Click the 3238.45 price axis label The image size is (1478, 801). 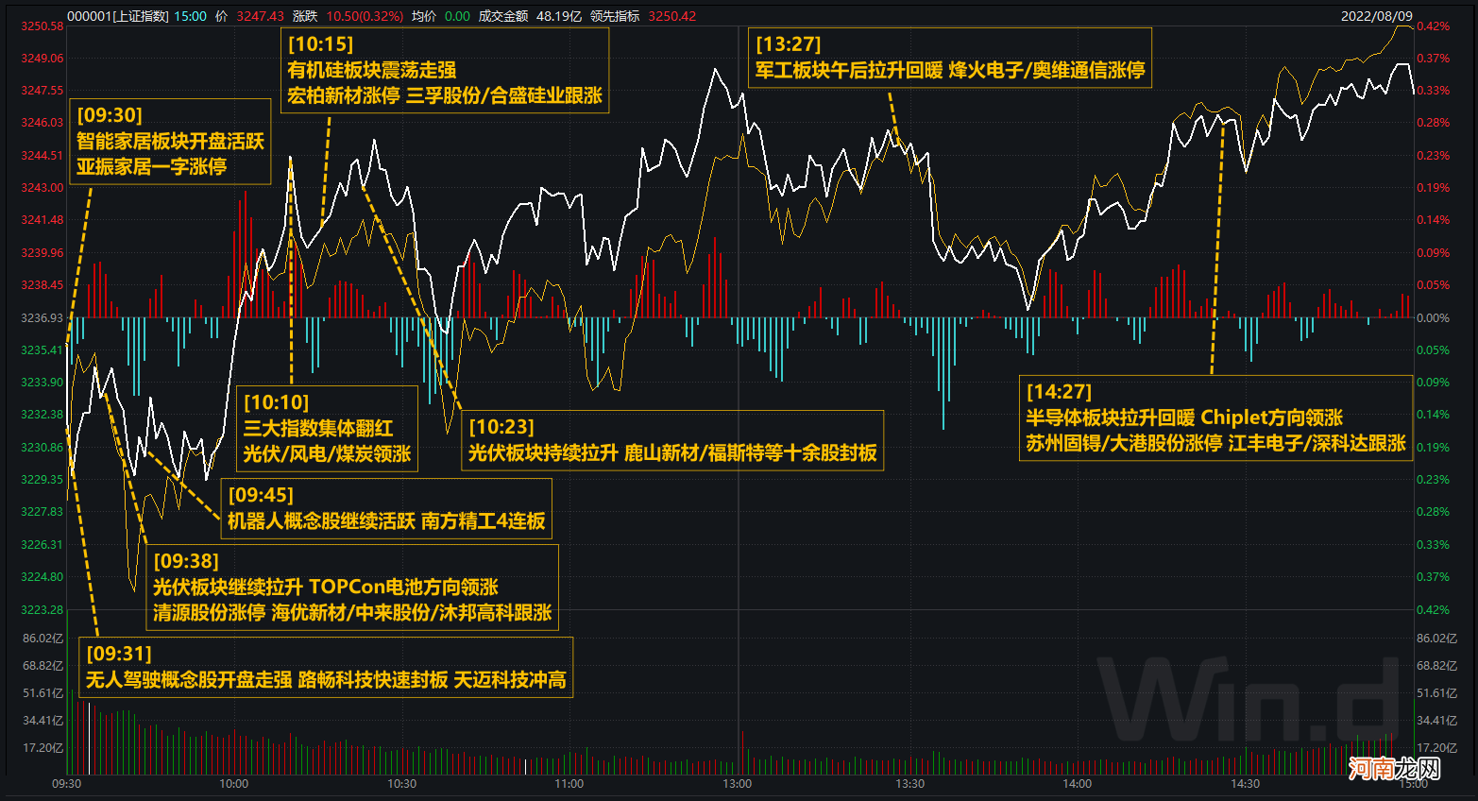click(x=42, y=285)
